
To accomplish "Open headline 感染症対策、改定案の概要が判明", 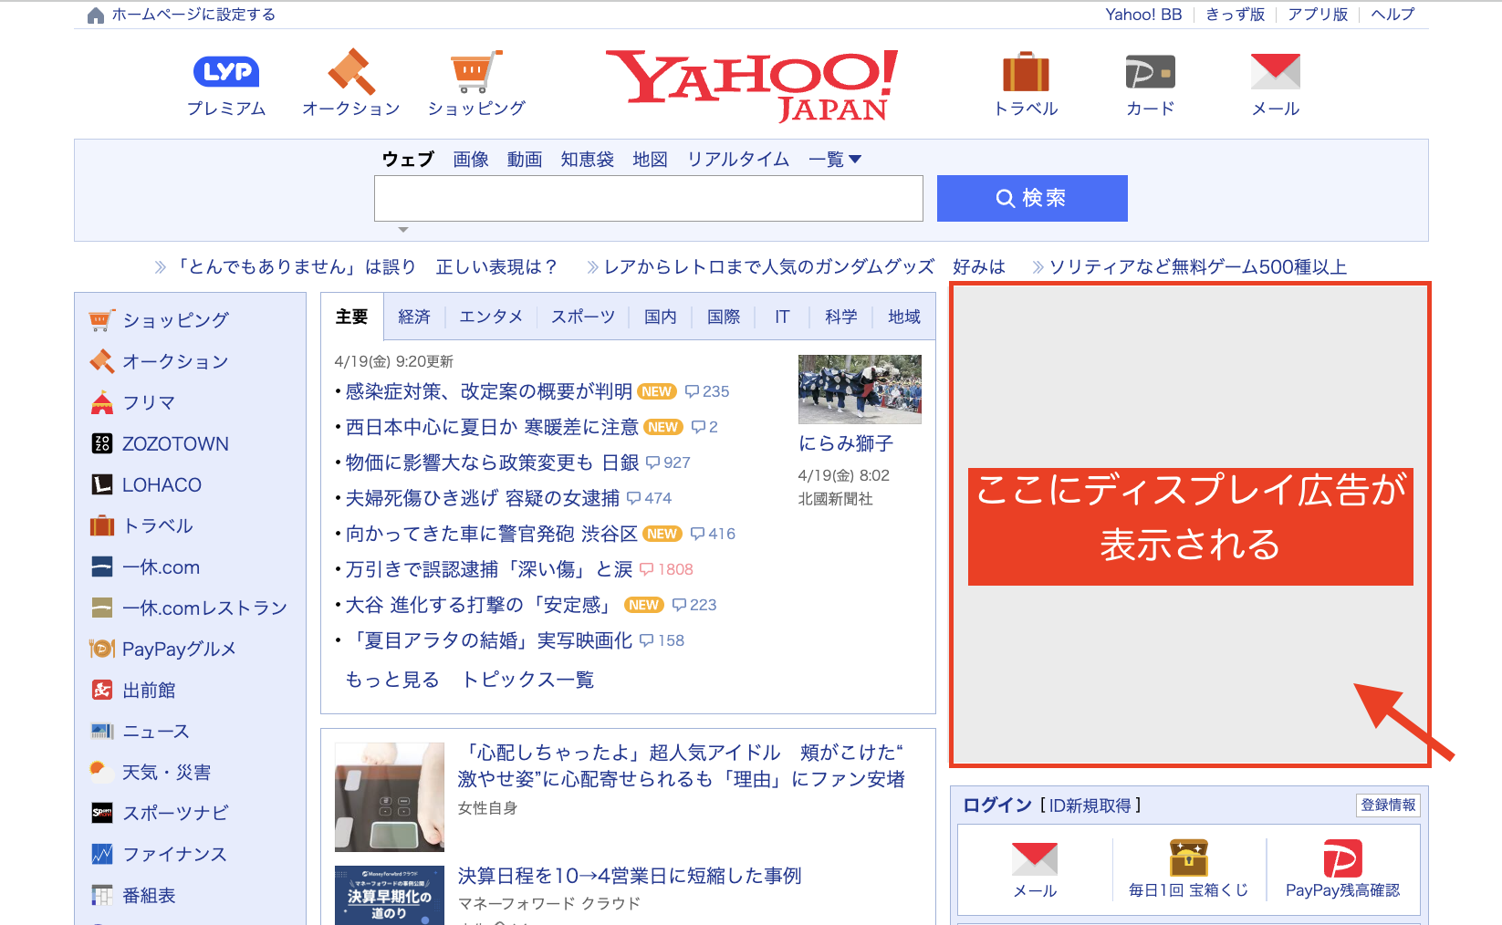I will pyautogui.click(x=489, y=391).
